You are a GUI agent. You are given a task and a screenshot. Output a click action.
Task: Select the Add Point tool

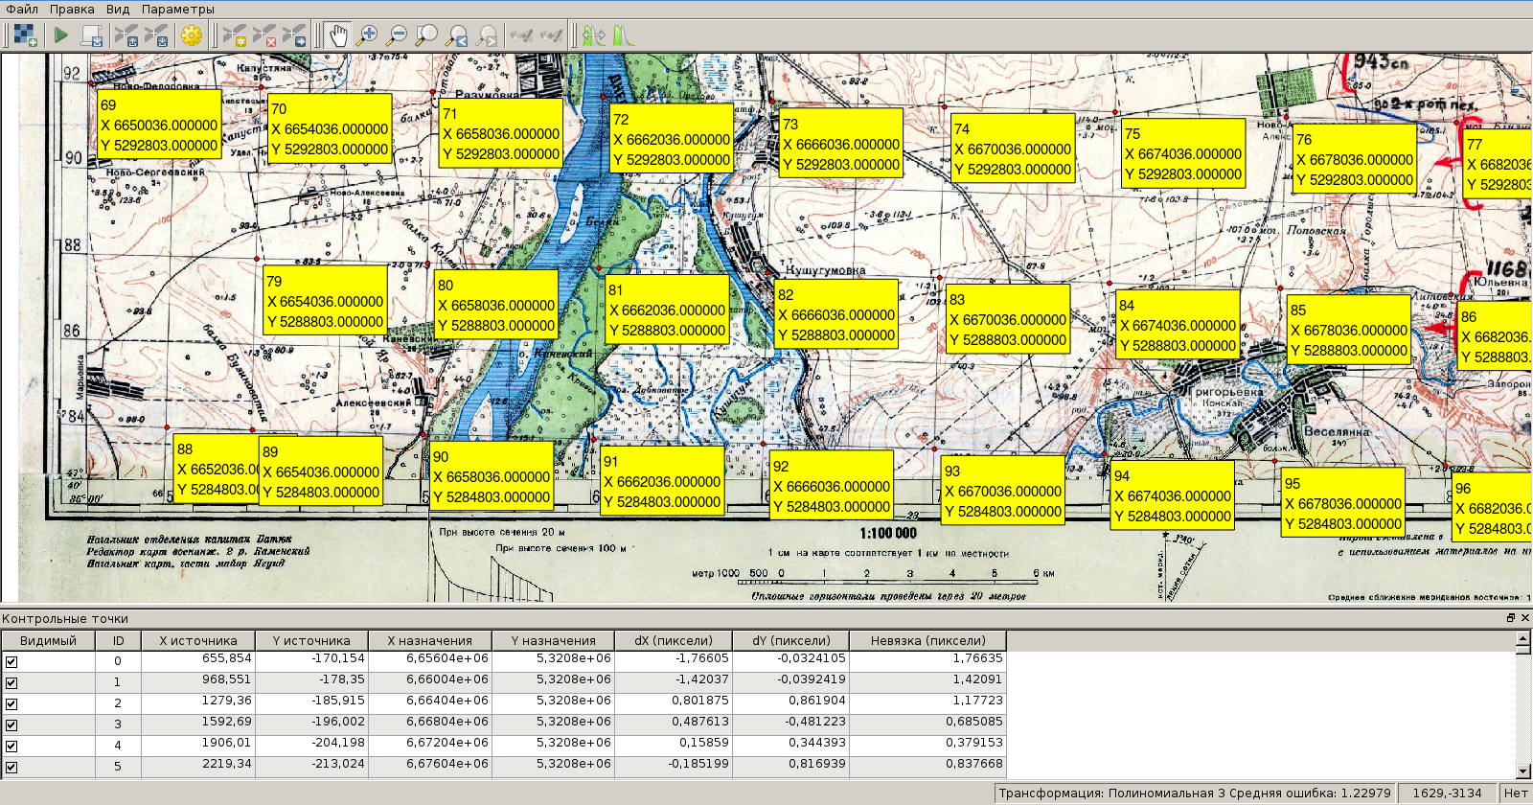tap(235, 36)
